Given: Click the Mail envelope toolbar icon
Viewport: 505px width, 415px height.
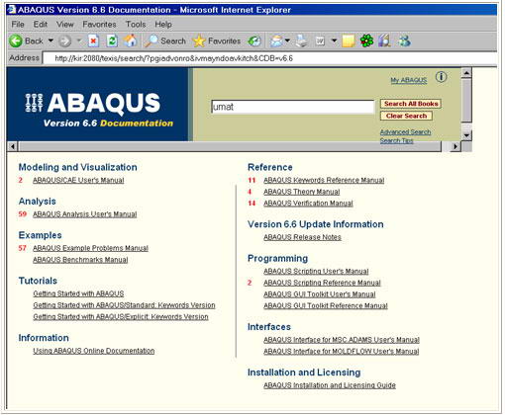Looking at the screenshot, I should click(x=276, y=41).
